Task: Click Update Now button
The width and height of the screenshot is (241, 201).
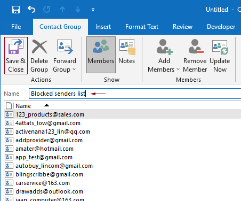Action: click(x=220, y=56)
